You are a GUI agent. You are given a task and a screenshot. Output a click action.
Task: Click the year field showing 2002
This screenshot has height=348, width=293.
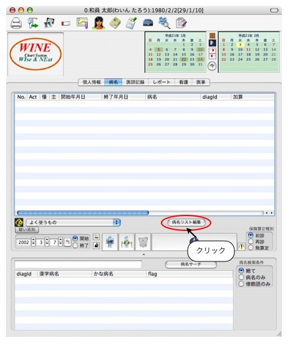pos(24,242)
